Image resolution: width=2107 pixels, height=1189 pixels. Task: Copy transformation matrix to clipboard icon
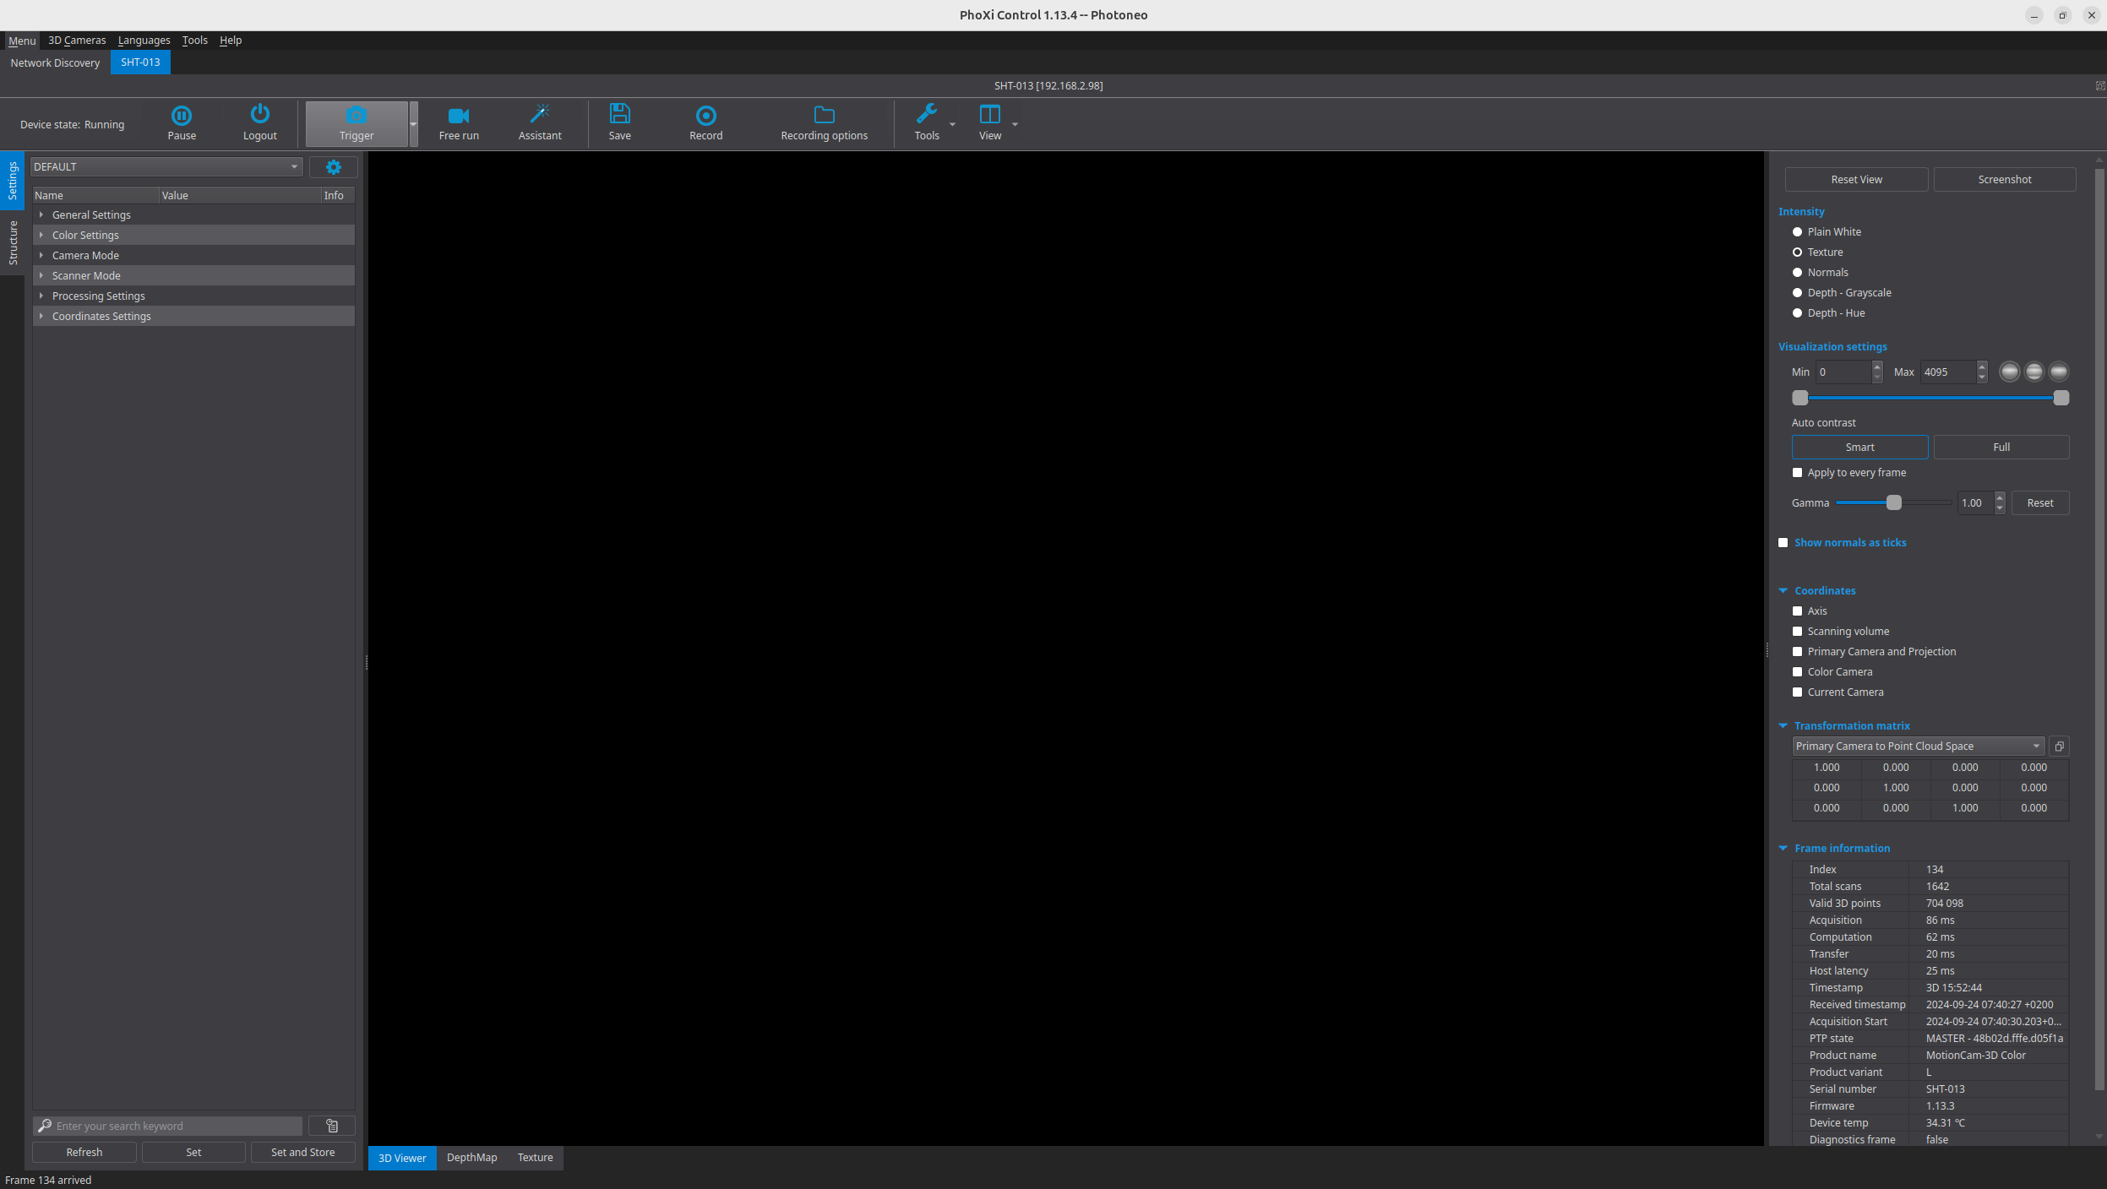(2059, 747)
